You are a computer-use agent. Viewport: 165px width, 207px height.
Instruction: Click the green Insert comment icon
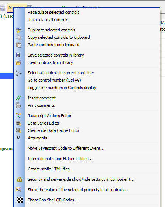18,98
